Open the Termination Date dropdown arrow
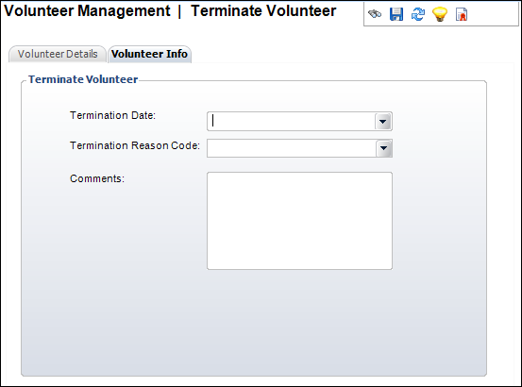This screenshot has width=522, height=387. tap(383, 122)
